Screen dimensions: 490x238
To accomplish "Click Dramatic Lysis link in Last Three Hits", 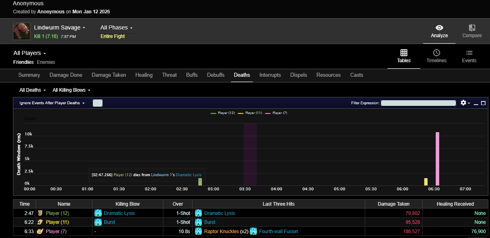I will click(x=219, y=213).
